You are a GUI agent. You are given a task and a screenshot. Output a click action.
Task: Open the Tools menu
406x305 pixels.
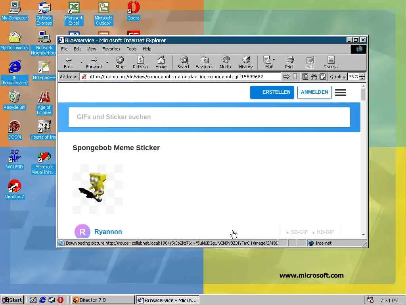132,49
